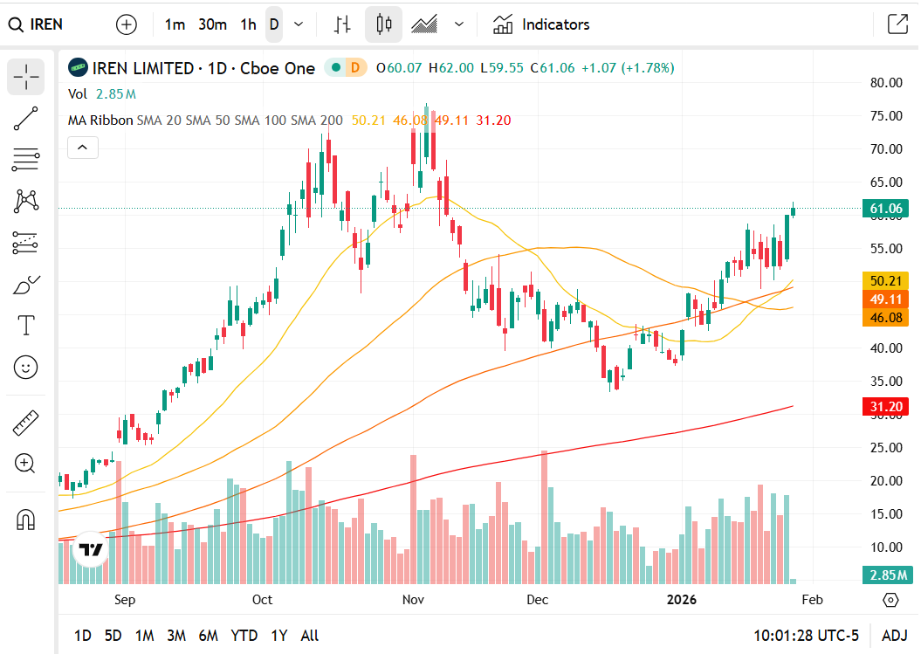Click the SMA 20 value 50.21

368,120
